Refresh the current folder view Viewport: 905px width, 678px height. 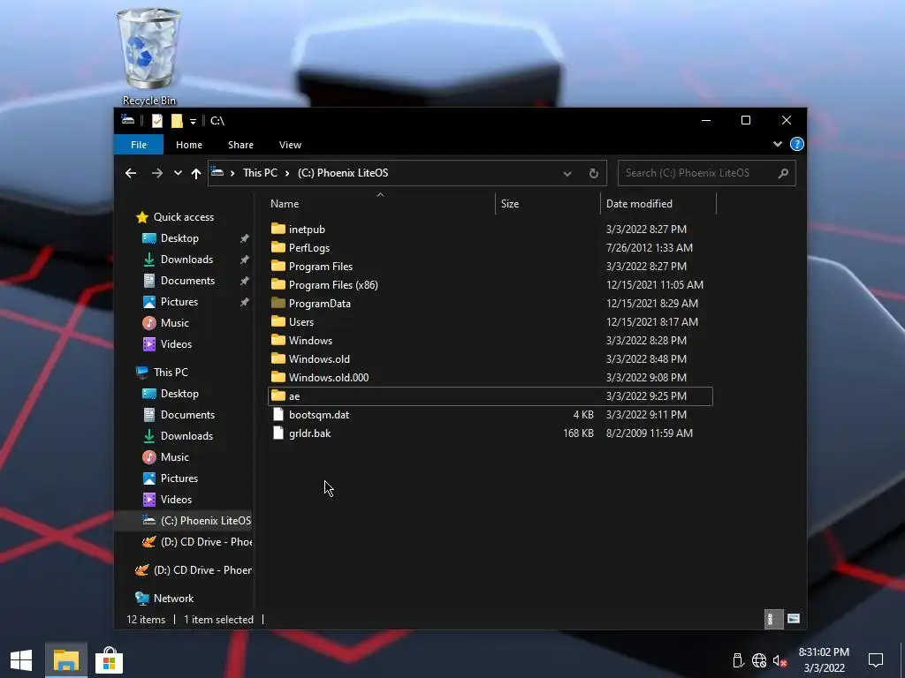click(x=593, y=174)
